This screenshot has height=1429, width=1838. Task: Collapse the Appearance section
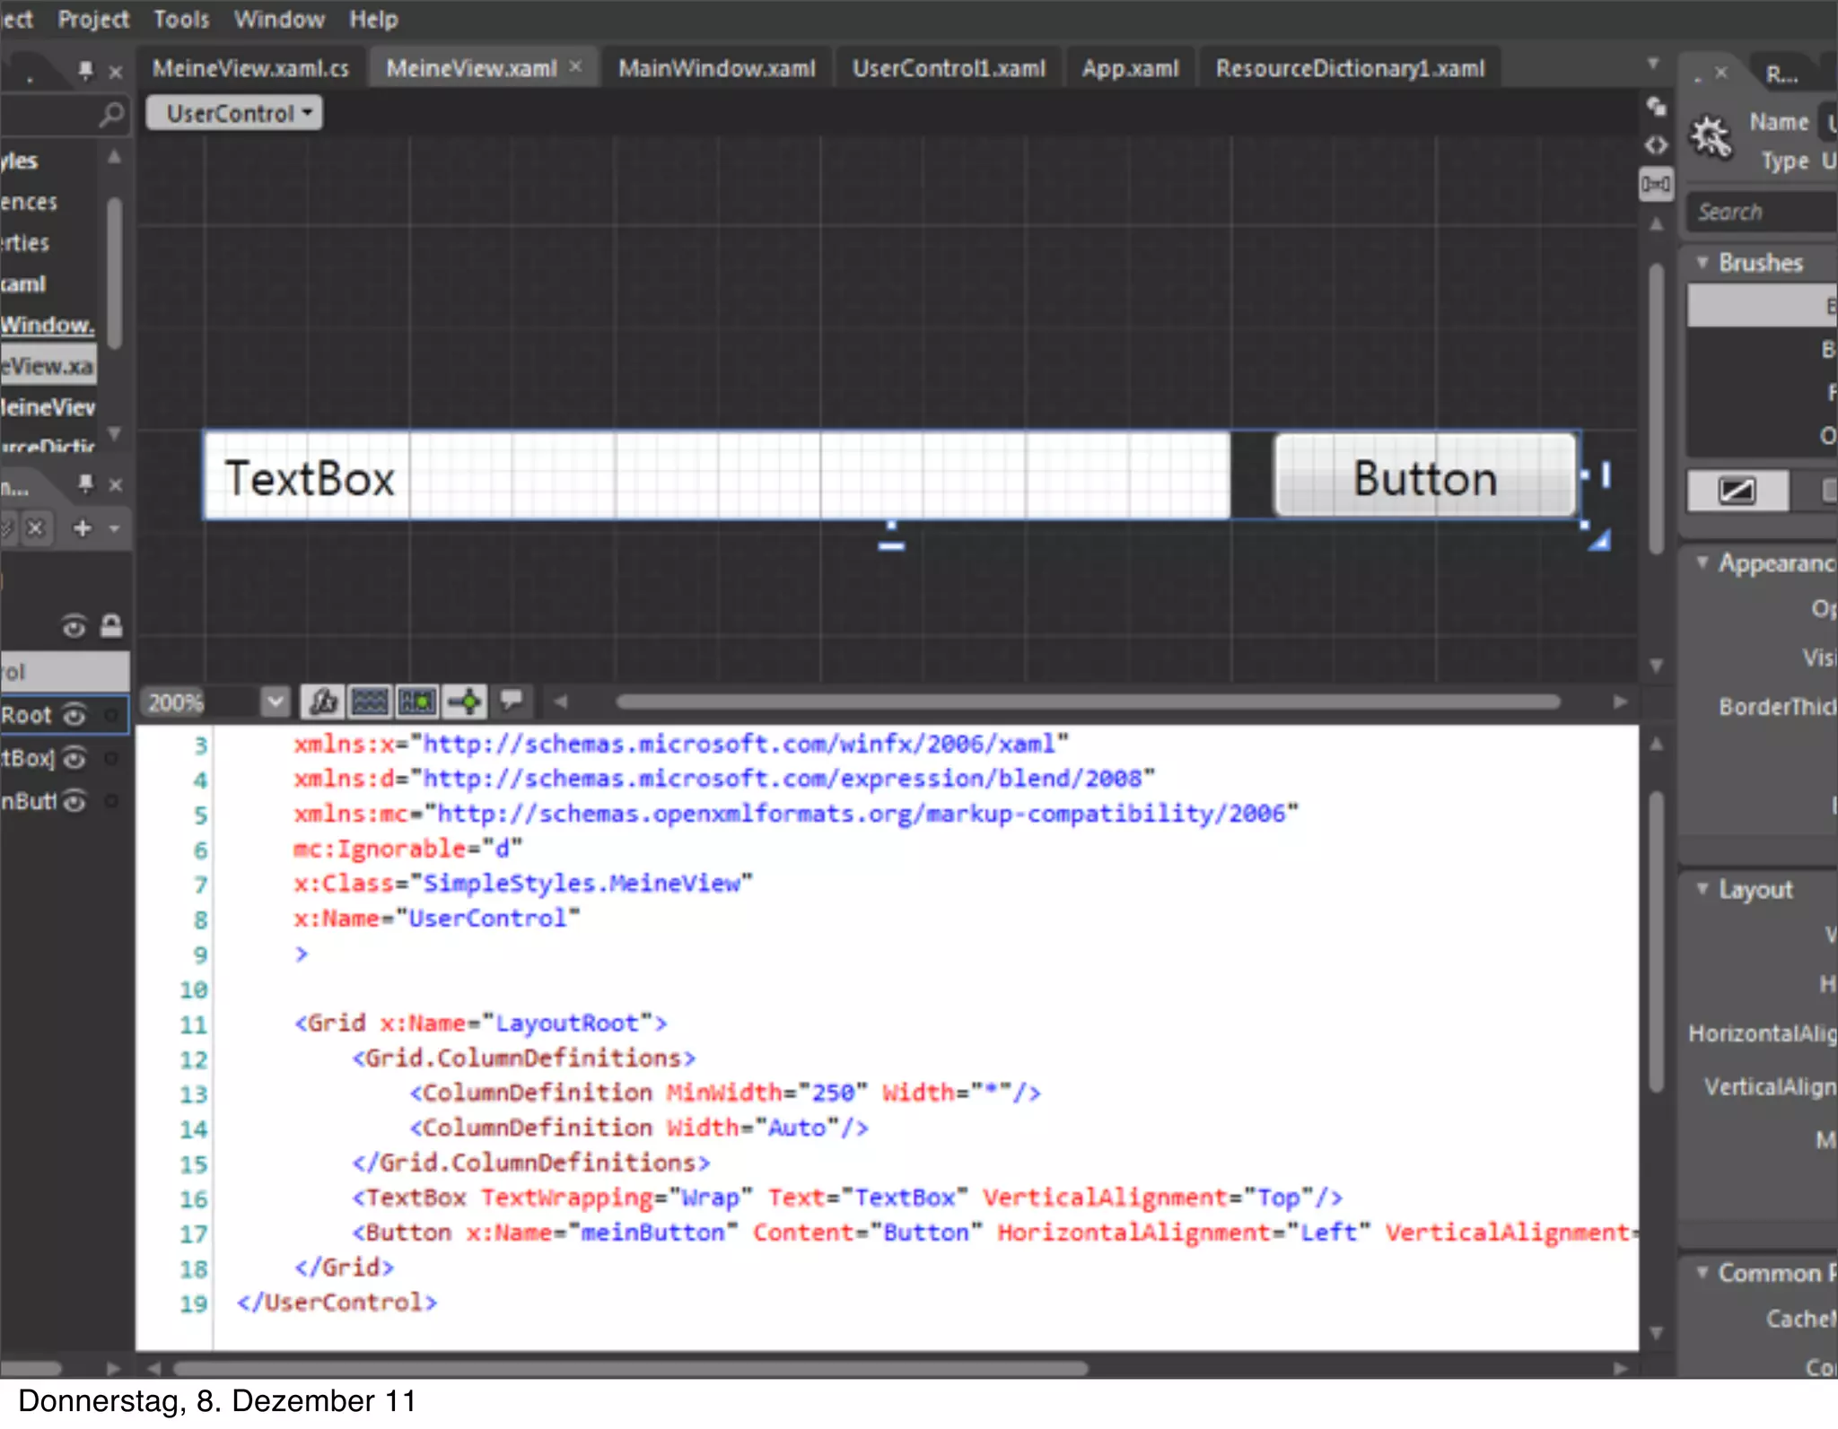(x=1702, y=562)
